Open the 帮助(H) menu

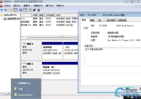pyautogui.click(x=60, y=6)
